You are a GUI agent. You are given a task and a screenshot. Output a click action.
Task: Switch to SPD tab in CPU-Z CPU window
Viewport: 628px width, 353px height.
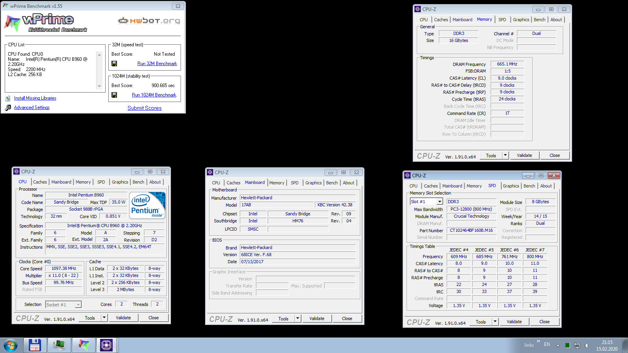[x=101, y=182]
